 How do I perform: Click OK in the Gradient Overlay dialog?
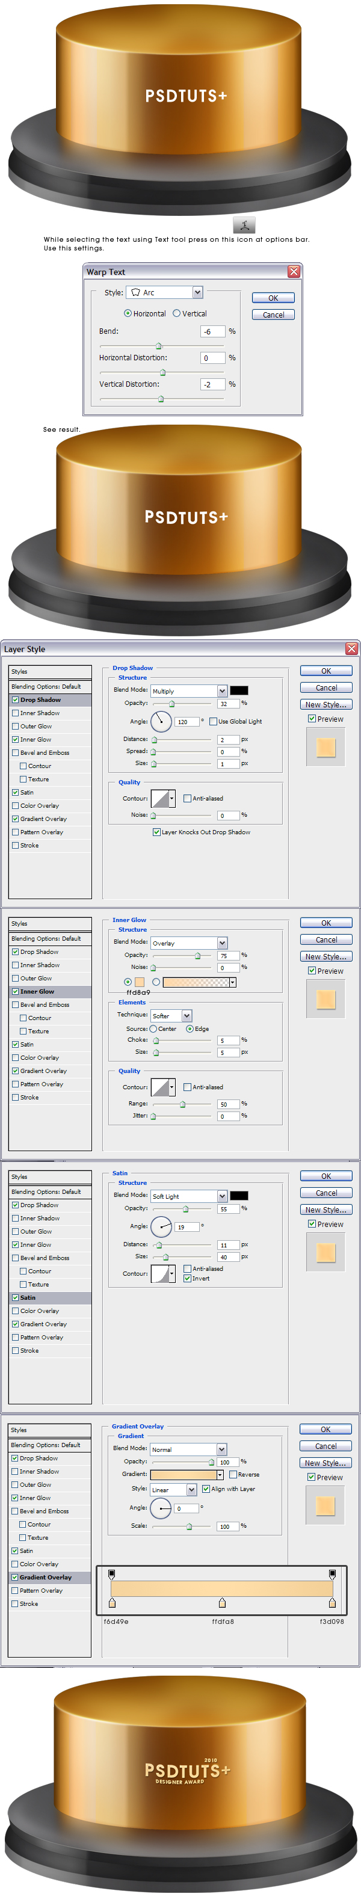[326, 1430]
